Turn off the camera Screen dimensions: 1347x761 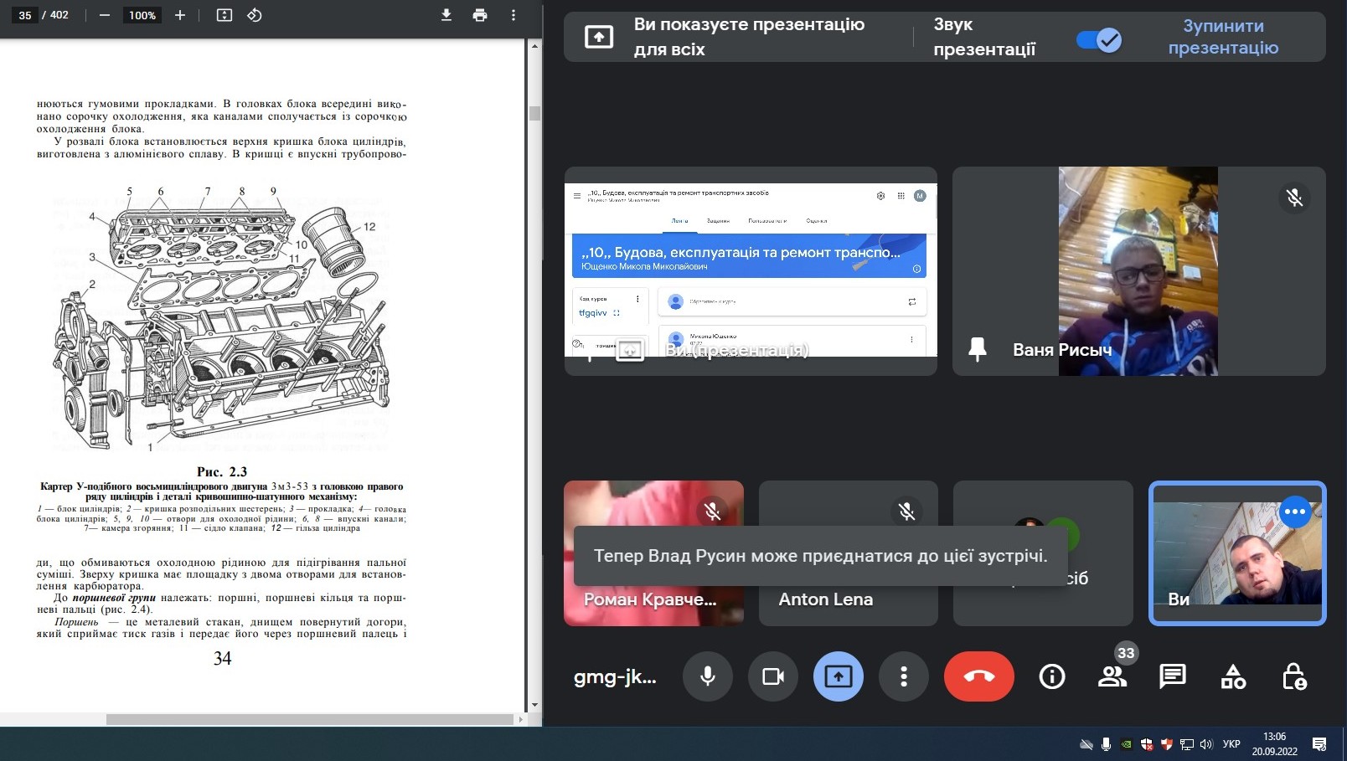pyautogui.click(x=773, y=676)
